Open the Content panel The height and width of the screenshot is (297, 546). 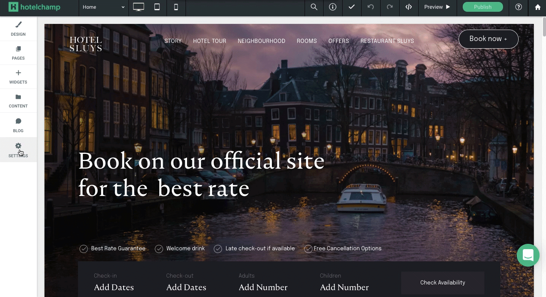coord(18,101)
